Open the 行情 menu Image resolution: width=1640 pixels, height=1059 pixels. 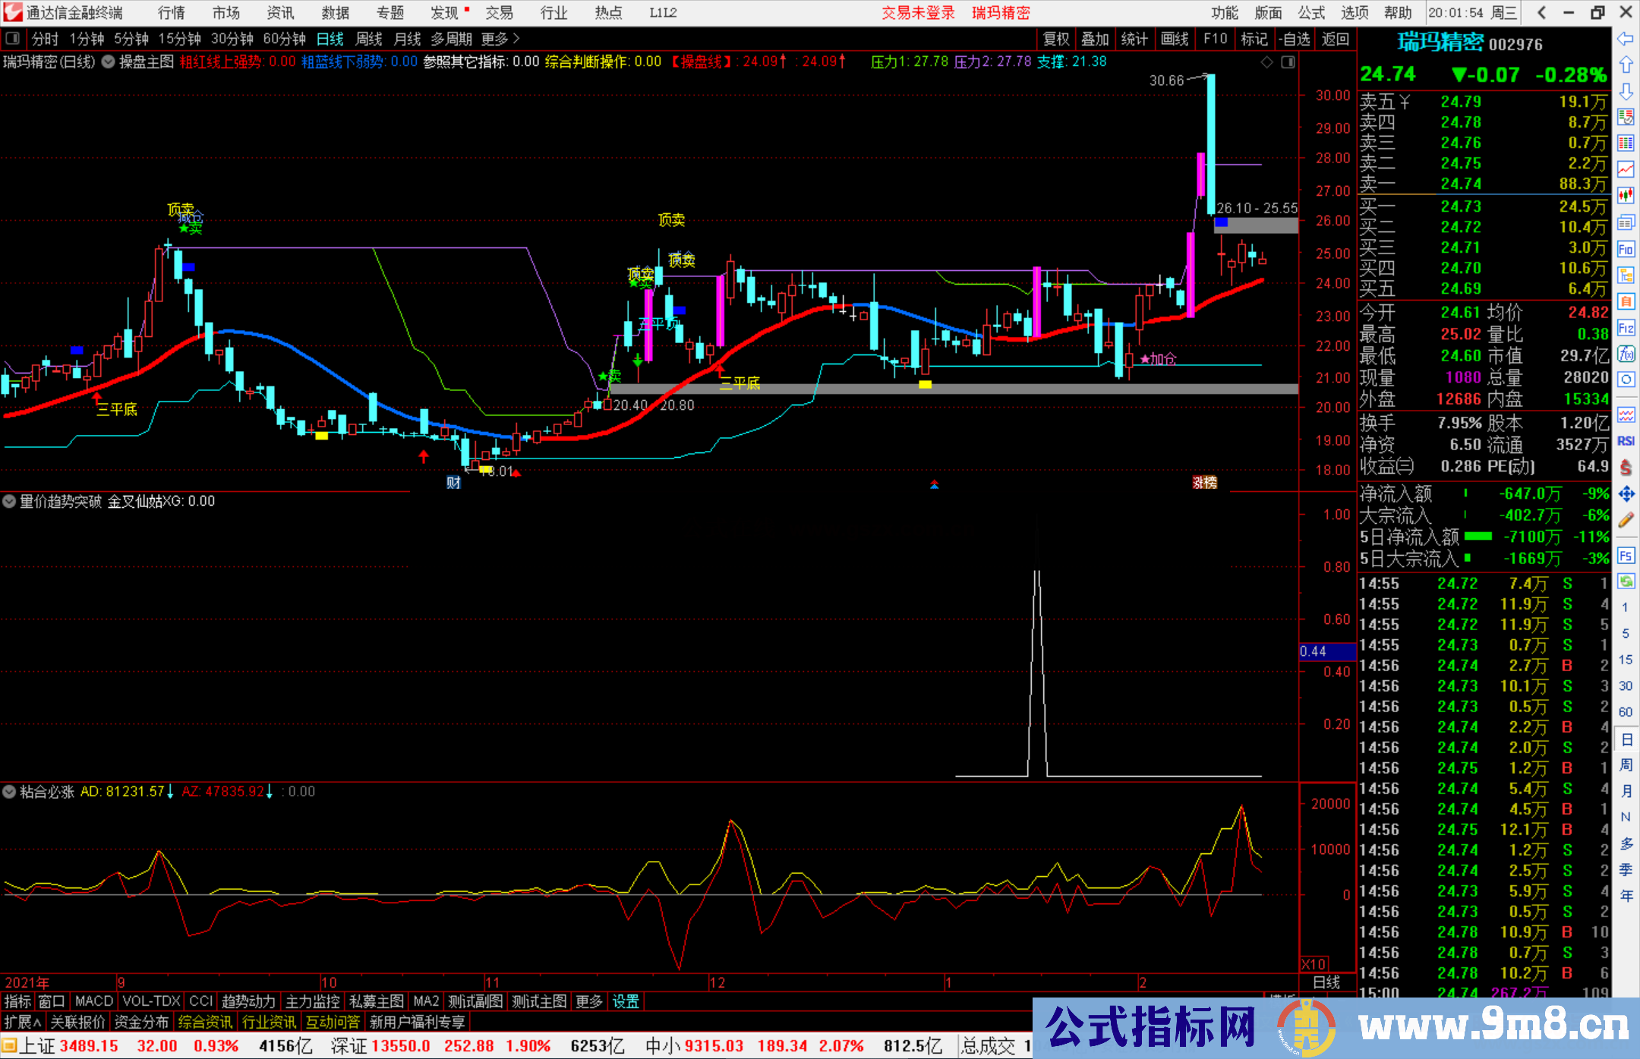pos(171,13)
